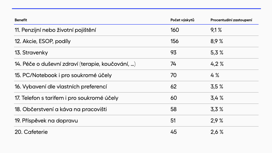Select the Penzijní nebo životní pojištění row
The image size is (272, 153).
pyautogui.click(x=55, y=30)
